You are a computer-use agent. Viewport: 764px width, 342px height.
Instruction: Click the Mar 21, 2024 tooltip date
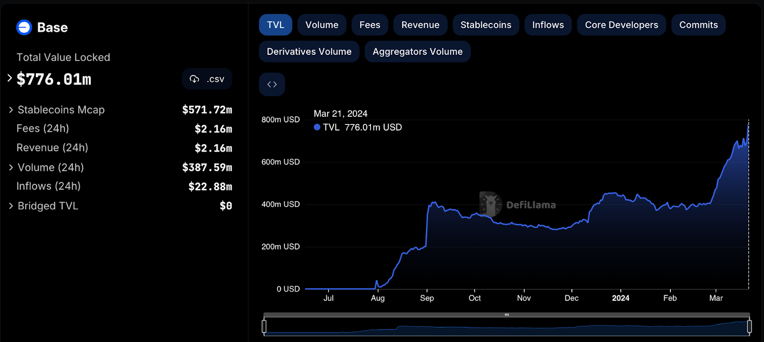pos(340,114)
